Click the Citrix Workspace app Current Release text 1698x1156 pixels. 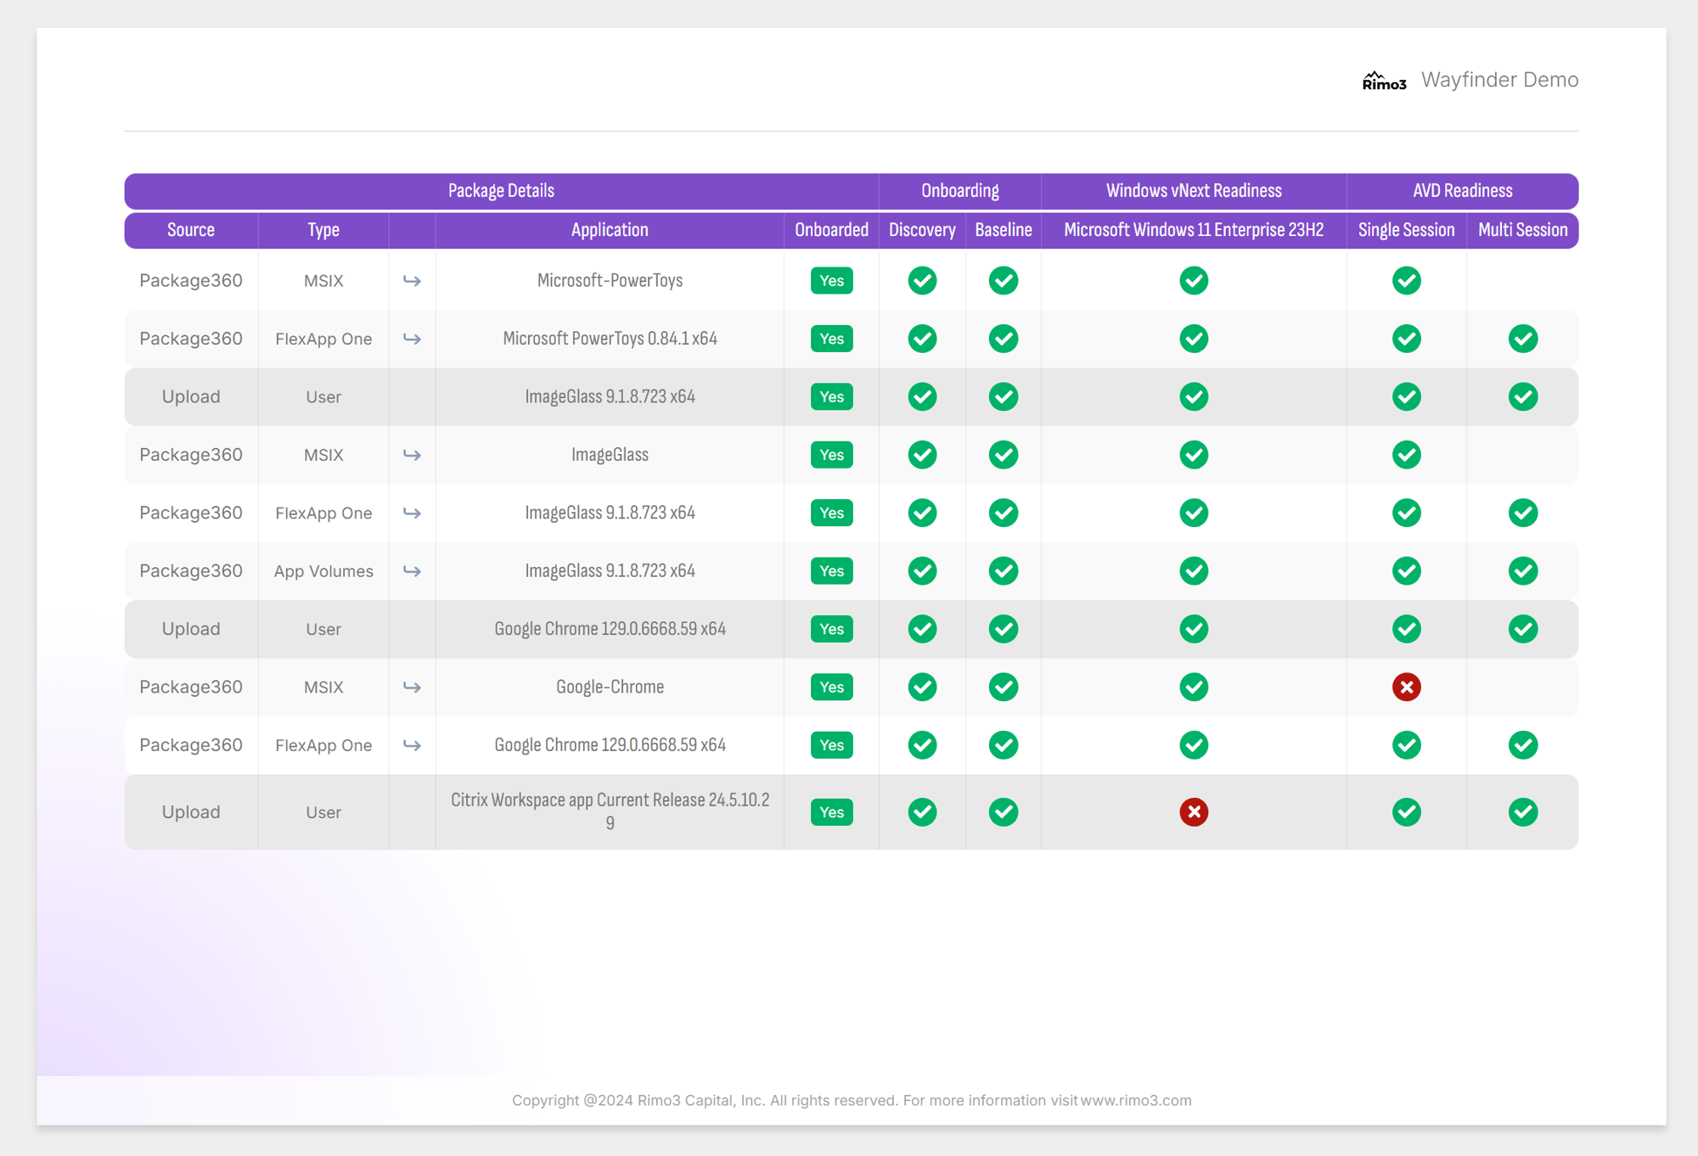[x=610, y=811]
